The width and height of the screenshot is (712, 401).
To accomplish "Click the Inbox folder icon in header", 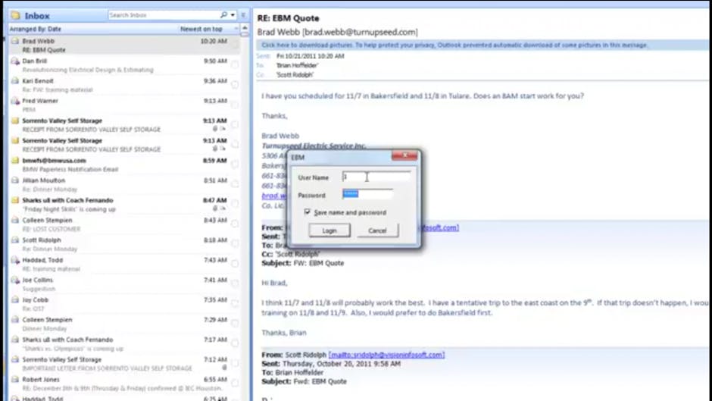I will tap(15, 15).
